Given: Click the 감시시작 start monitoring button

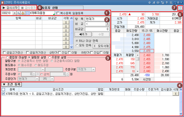Looking at the screenshot, I should click(9, 8).
